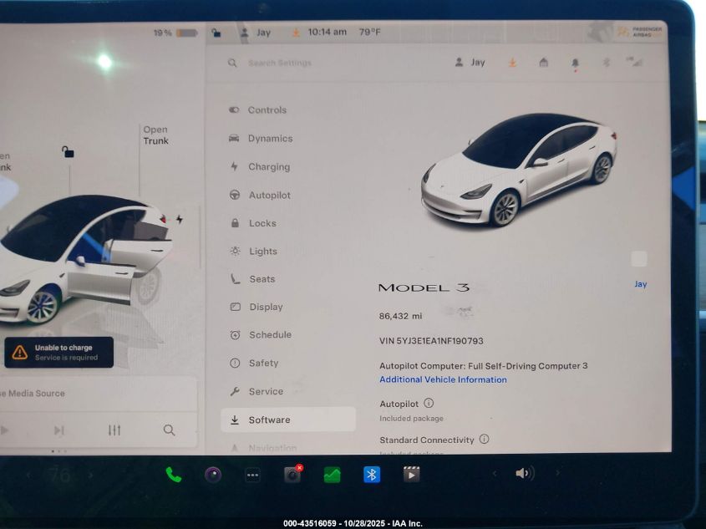
Task: Toggle the lock icon in status bar
Action: point(216,33)
